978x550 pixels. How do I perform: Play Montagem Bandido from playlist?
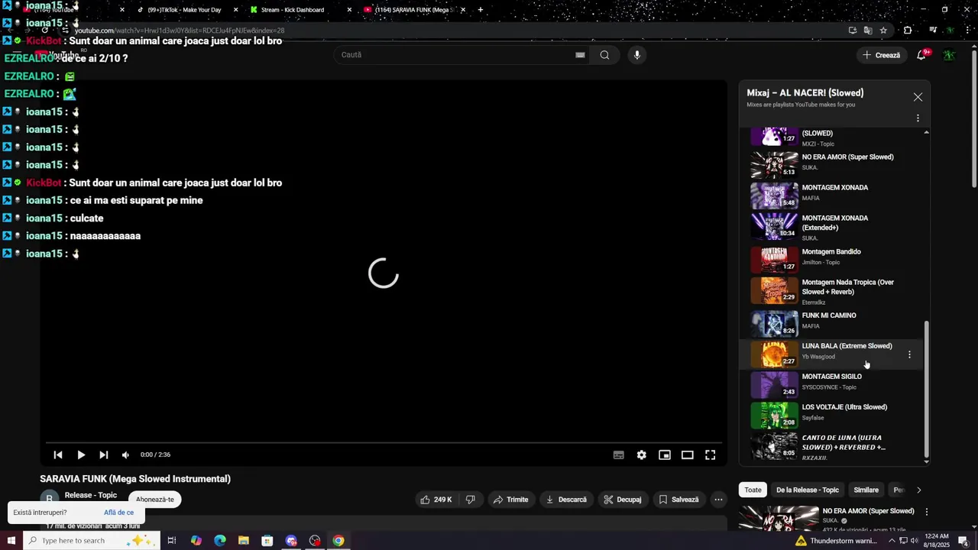(833, 259)
